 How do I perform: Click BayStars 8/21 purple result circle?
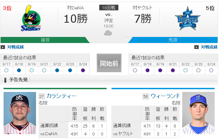pos(173,70)
